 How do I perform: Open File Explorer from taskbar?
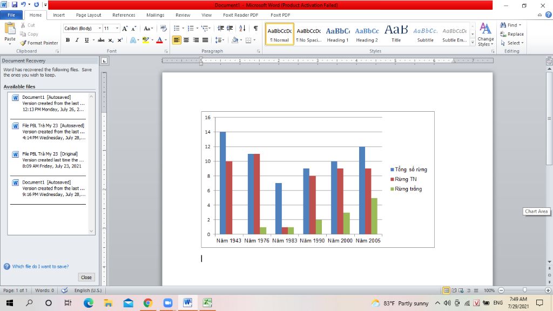(108, 303)
